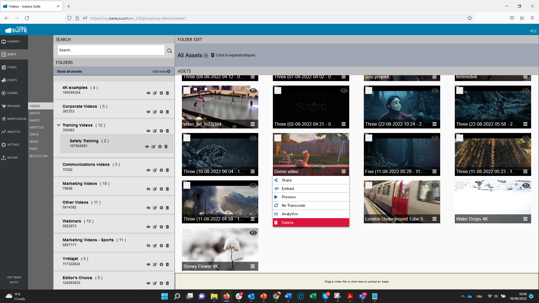Image resolution: width=539 pixels, height=303 pixels.
Task: Edit the Corporate Videos folder
Action: point(155,112)
